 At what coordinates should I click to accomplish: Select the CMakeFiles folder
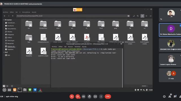coord(43,25)
